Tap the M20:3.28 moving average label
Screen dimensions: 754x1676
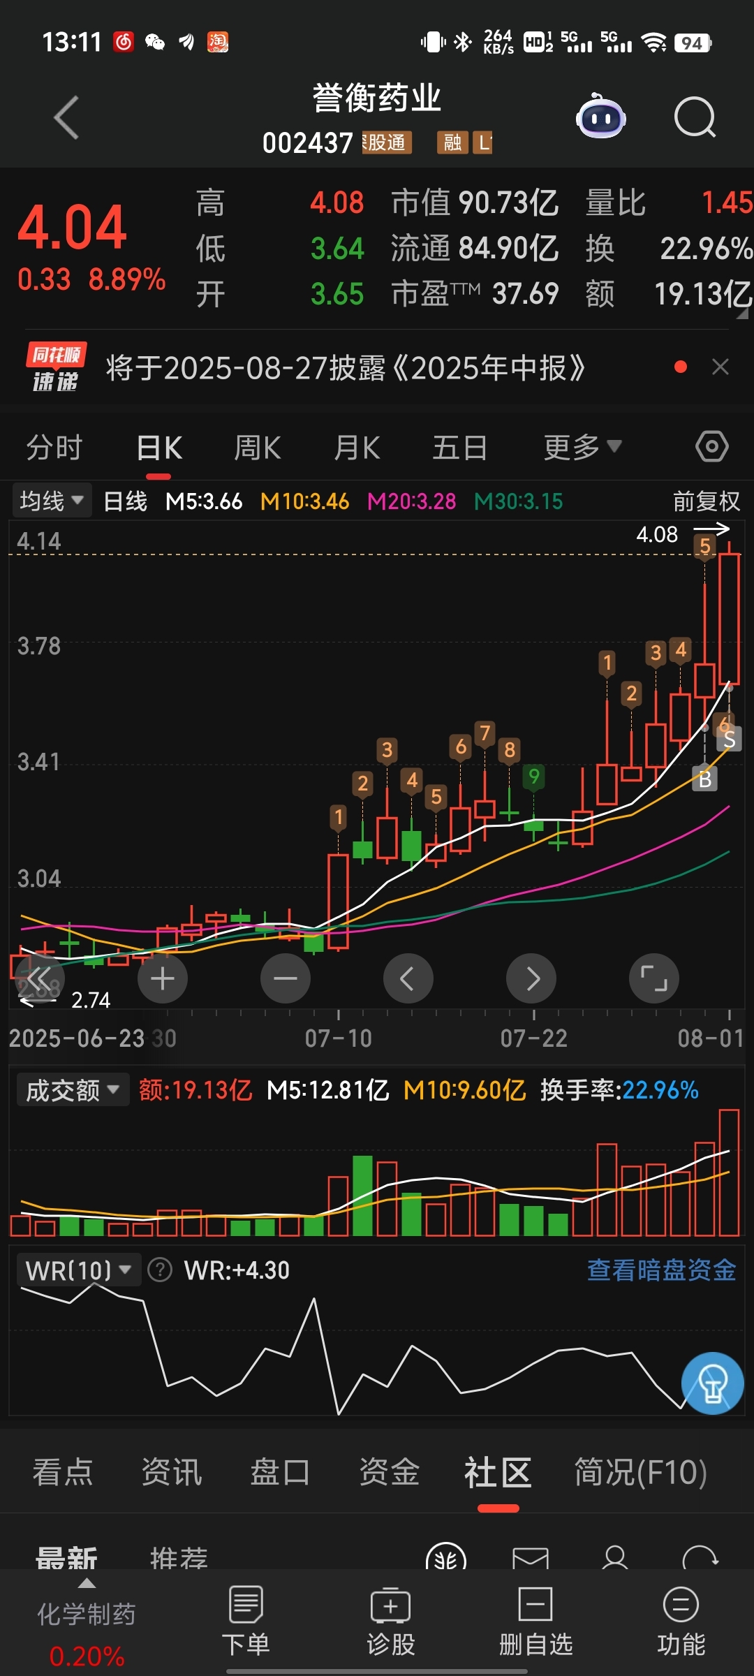point(411,501)
